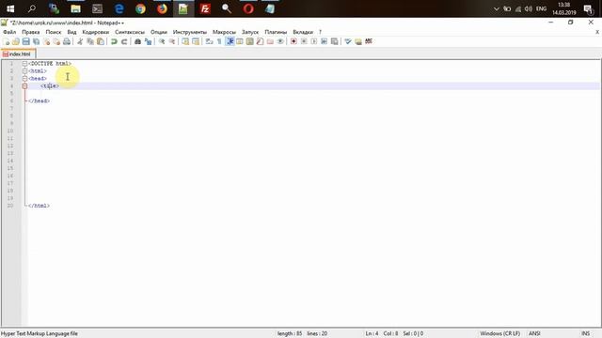Open the Синтаксисы menu
This screenshot has height=338, width=602.
coord(130,32)
